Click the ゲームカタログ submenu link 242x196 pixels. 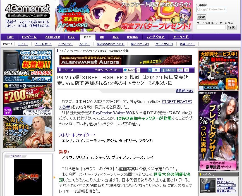click(x=164, y=44)
